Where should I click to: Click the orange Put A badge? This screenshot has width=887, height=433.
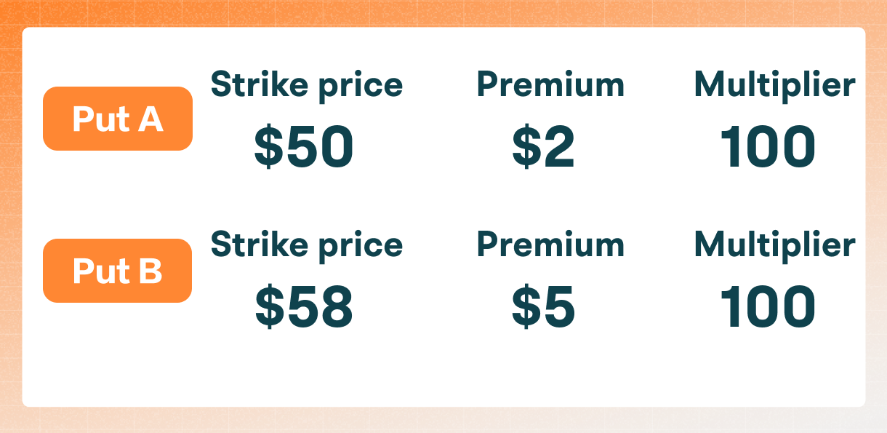click(x=117, y=119)
